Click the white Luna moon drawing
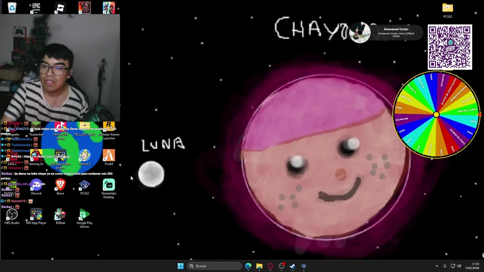This screenshot has width=484, height=272. 151,174
